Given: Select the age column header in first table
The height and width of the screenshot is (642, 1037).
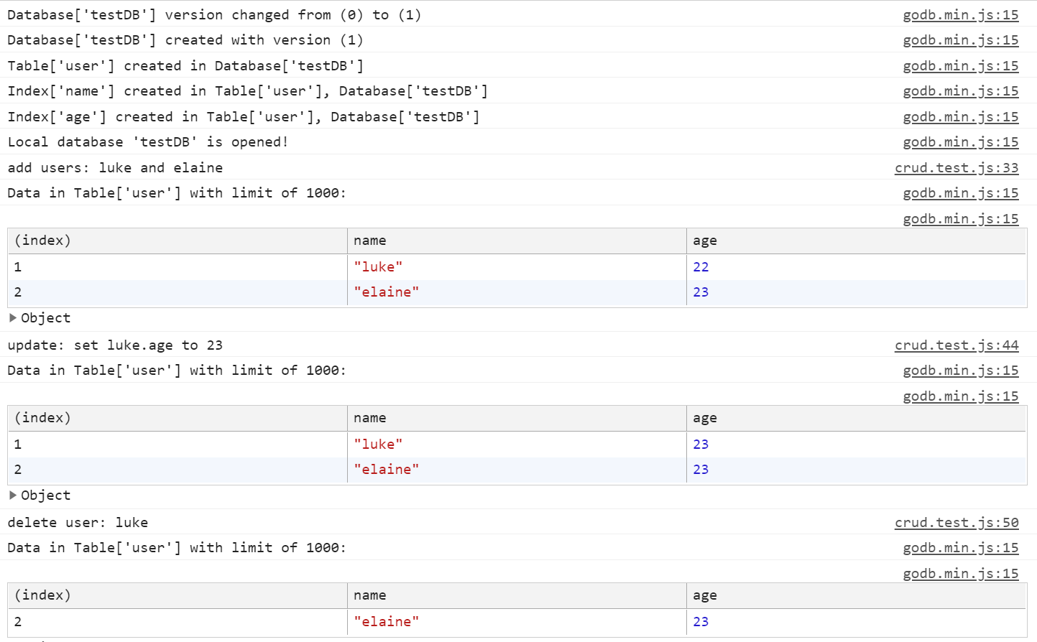Looking at the screenshot, I should point(704,240).
